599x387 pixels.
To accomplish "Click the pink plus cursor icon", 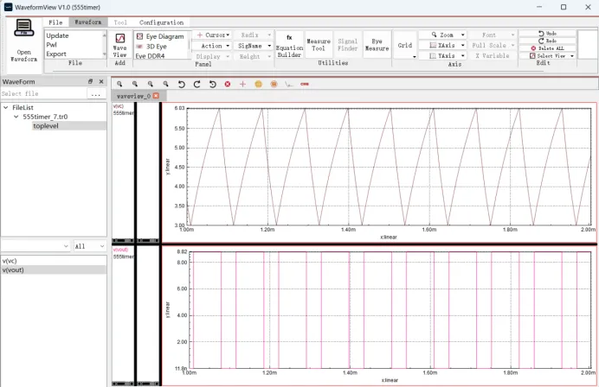I will click(x=242, y=84).
